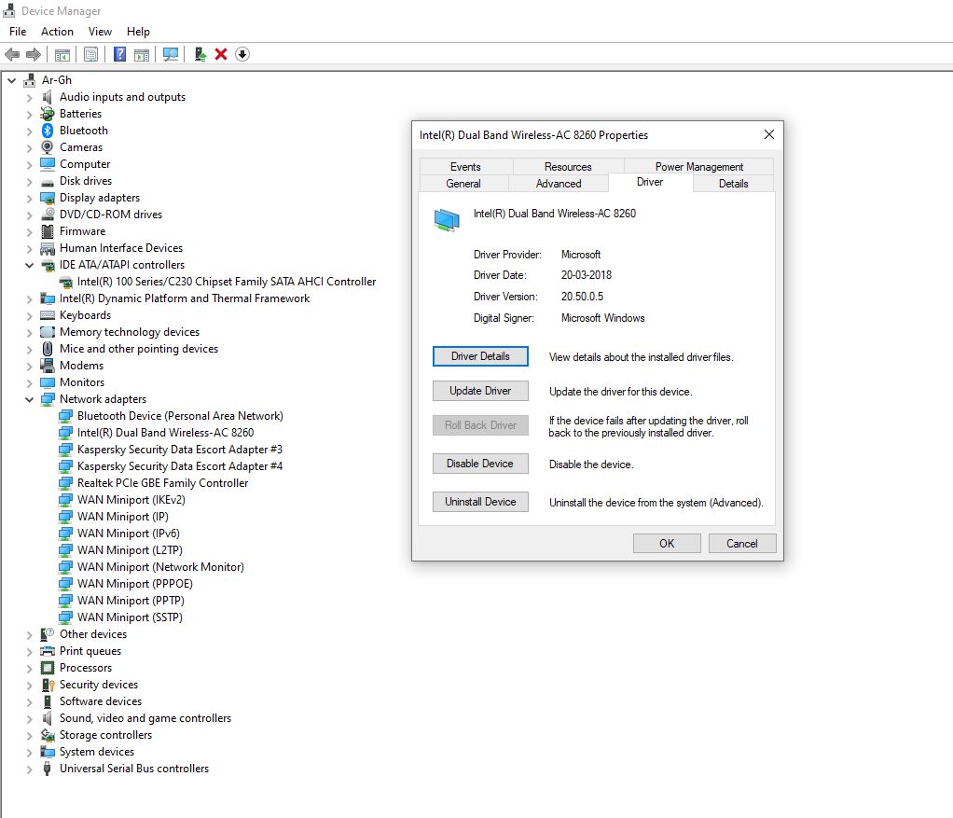Click the DVD/CD-ROM drives disc icon
The width and height of the screenshot is (953, 818).
[x=48, y=215]
